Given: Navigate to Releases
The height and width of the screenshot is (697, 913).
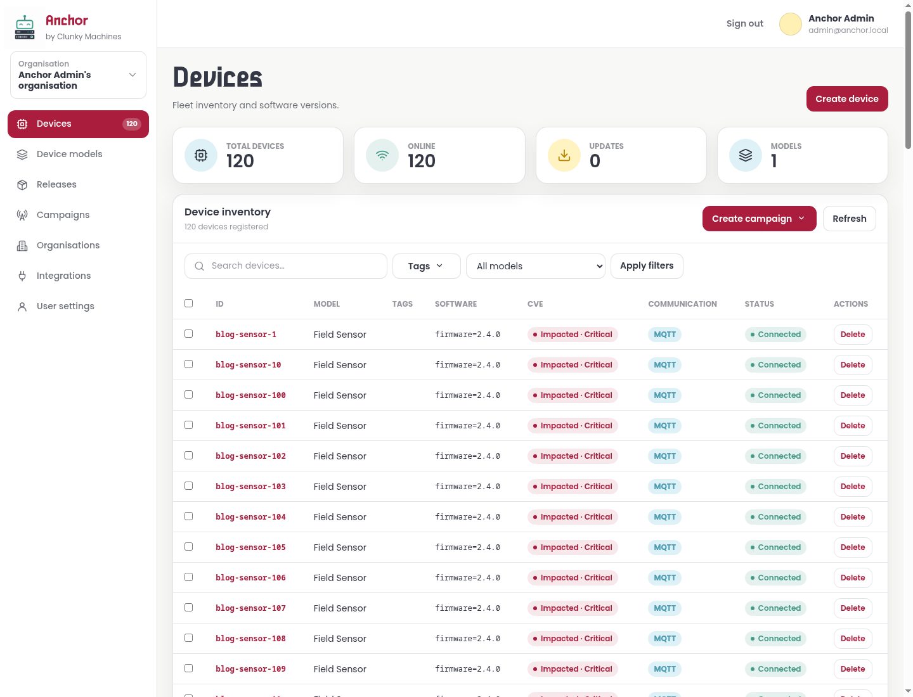Looking at the screenshot, I should click(78, 185).
